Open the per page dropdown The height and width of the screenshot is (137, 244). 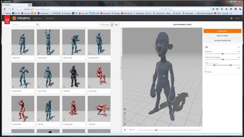point(106,24)
